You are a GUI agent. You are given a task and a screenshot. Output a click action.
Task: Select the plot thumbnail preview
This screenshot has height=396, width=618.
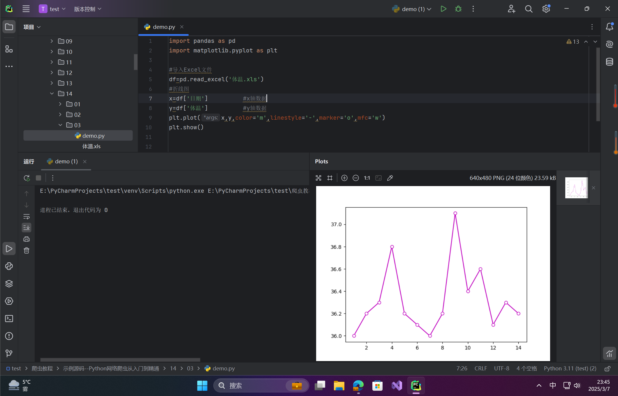576,188
